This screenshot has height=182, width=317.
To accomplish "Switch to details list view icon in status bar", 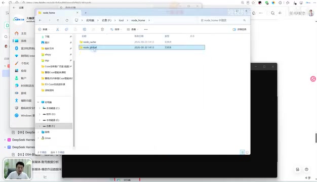I will (243, 152).
